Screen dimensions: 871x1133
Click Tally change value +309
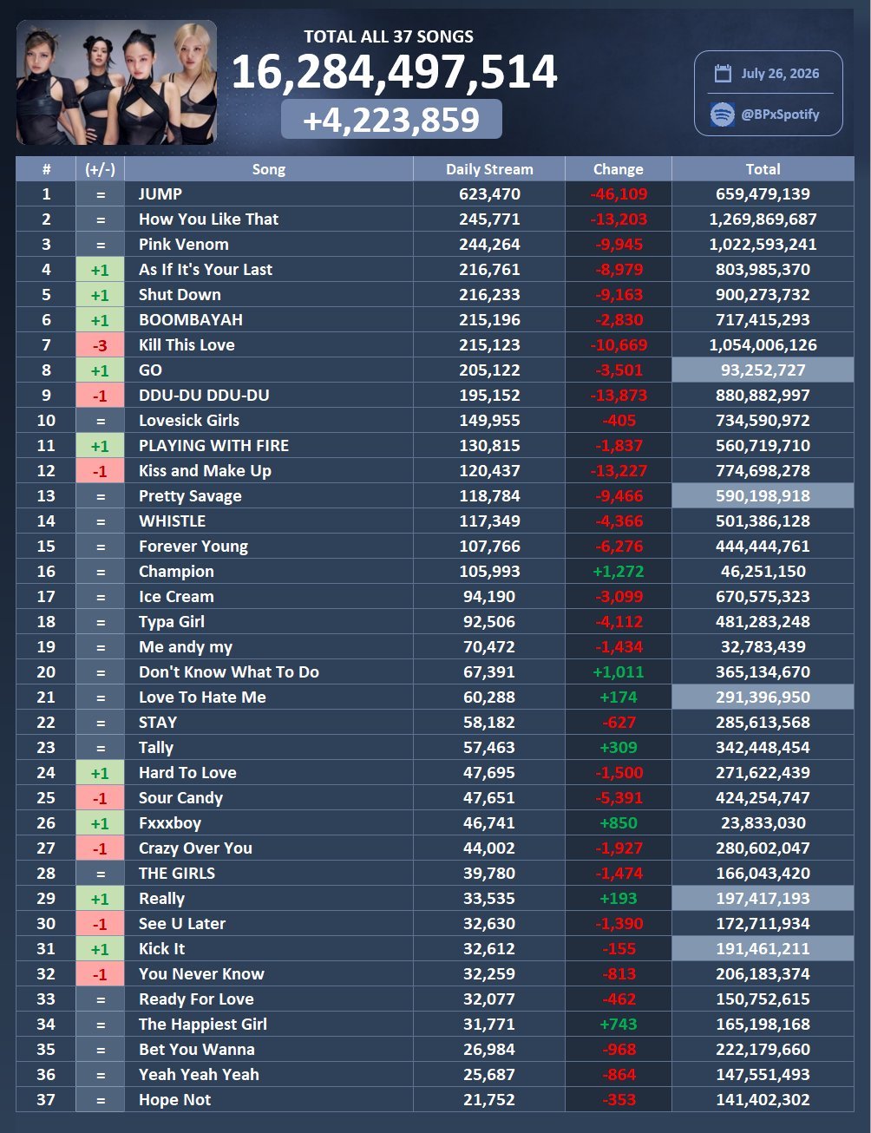619,748
